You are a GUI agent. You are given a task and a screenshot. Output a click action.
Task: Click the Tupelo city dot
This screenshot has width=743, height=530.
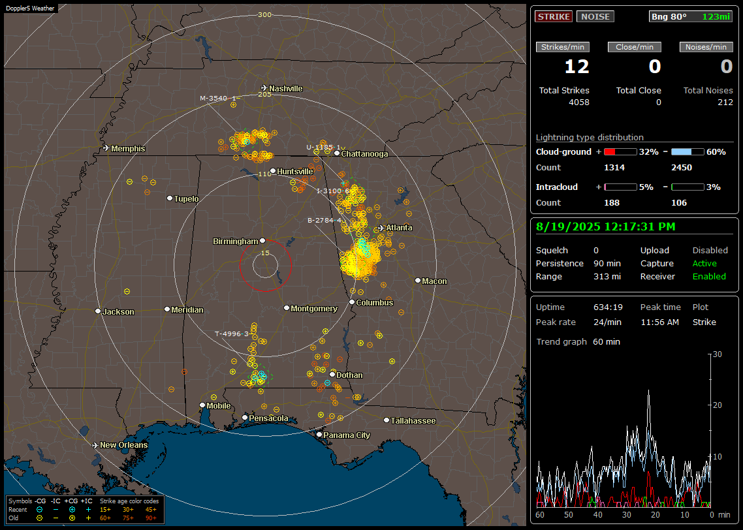point(170,198)
